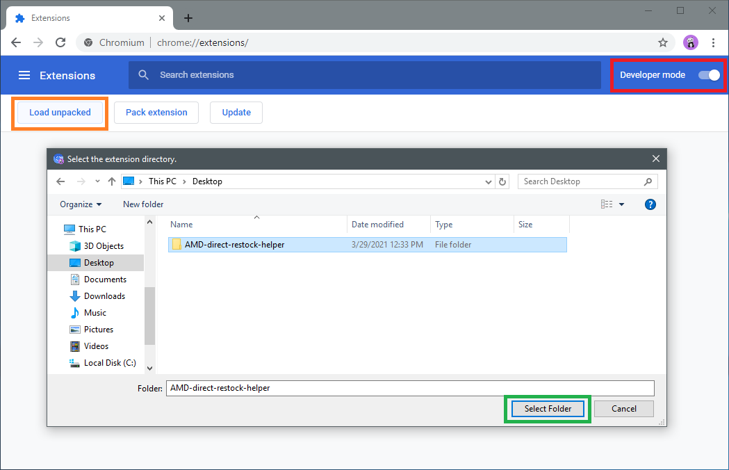Click the Pack extension button
This screenshot has width=729, height=470.
pyautogui.click(x=156, y=113)
